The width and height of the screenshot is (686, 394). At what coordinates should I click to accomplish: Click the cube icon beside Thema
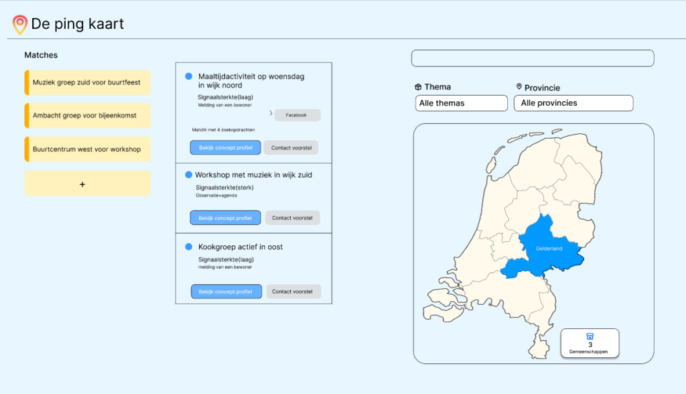(418, 87)
